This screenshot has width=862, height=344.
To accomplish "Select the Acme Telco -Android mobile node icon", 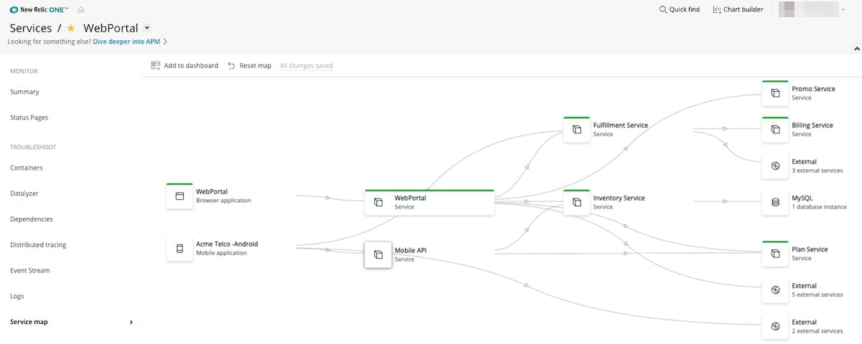I will coord(180,249).
